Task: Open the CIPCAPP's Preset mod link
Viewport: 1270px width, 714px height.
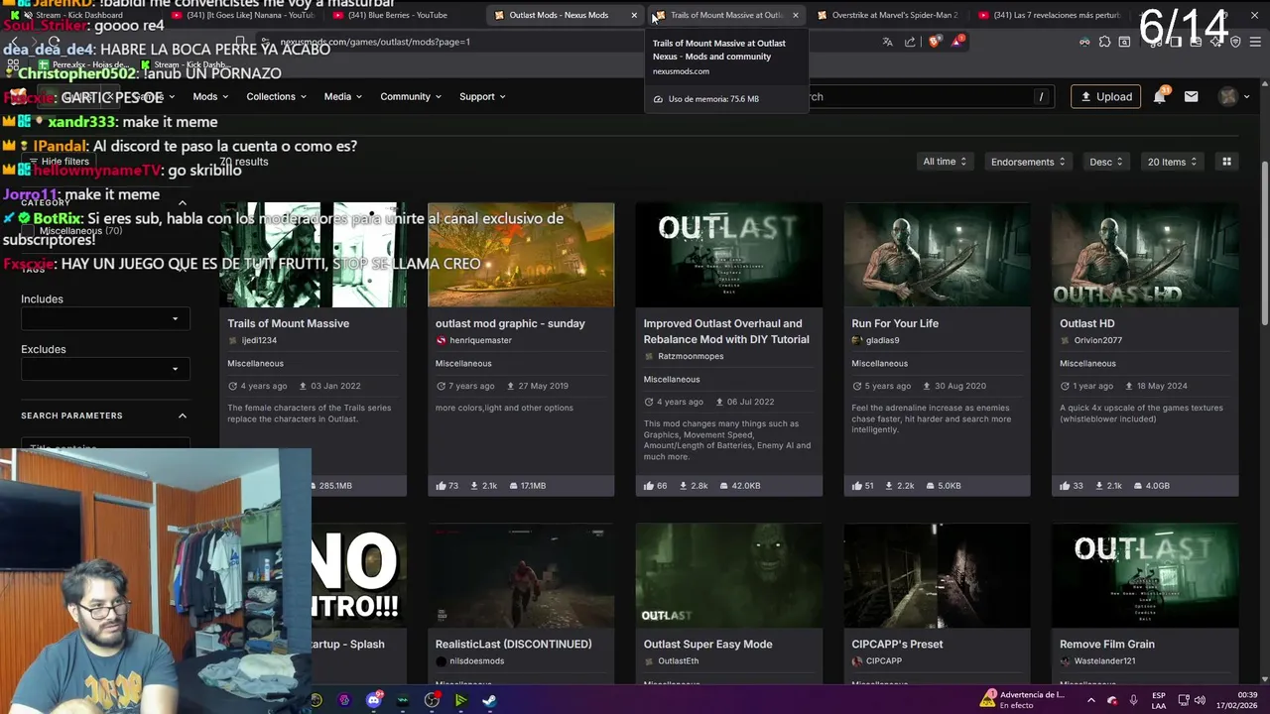Action: click(897, 644)
